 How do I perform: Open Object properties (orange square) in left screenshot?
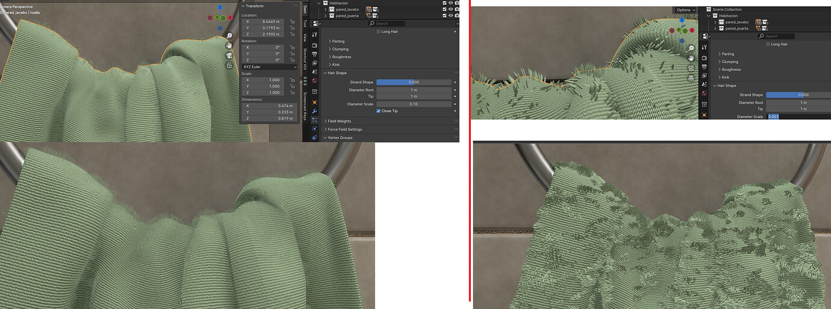pos(314,102)
